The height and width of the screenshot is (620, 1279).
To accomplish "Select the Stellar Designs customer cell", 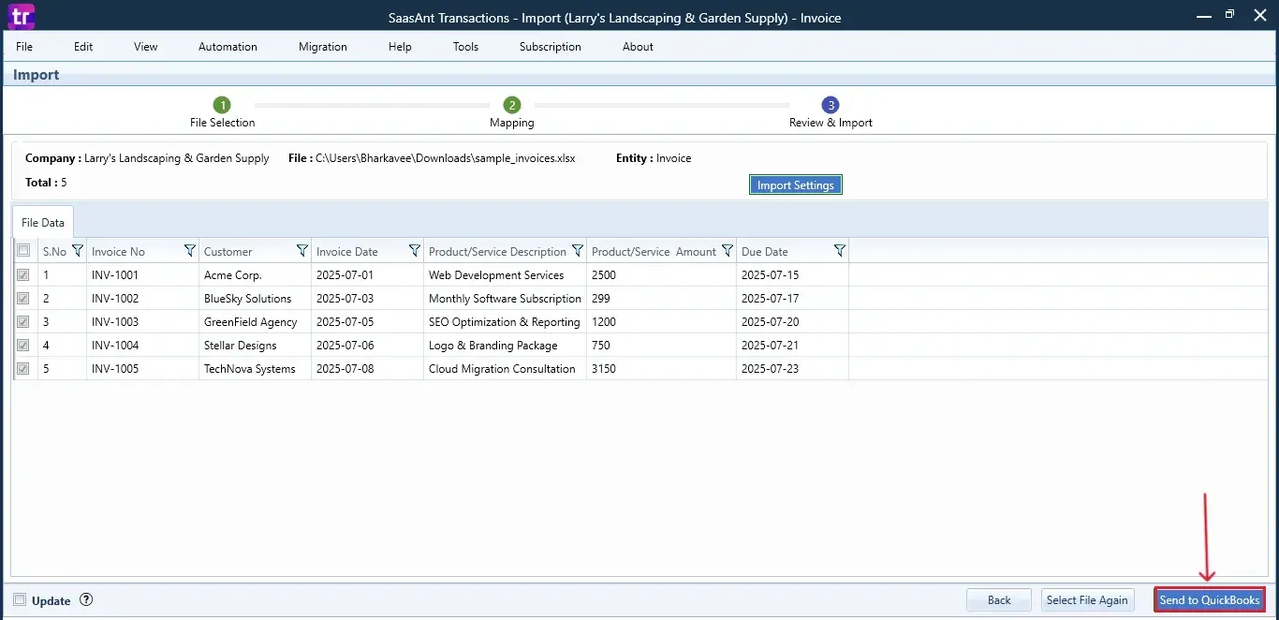I will tap(256, 346).
